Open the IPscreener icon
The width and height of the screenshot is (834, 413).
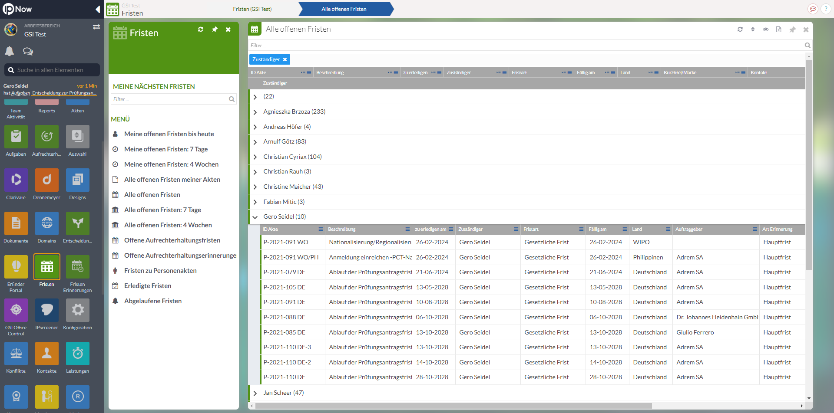click(46, 310)
